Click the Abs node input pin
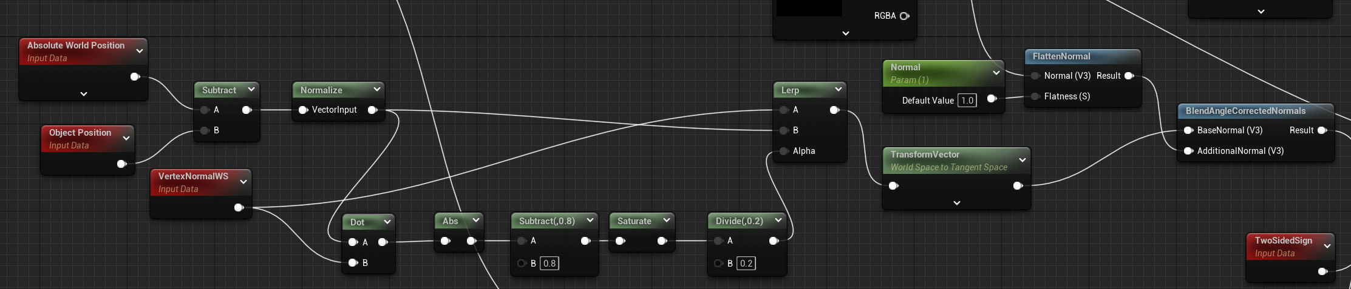The height and width of the screenshot is (289, 1351). pyautogui.click(x=445, y=241)
